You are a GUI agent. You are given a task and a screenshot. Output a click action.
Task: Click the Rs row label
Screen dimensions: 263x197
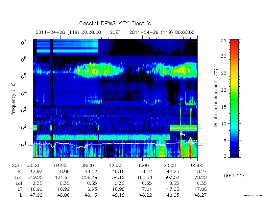click(x=20, y=172)
